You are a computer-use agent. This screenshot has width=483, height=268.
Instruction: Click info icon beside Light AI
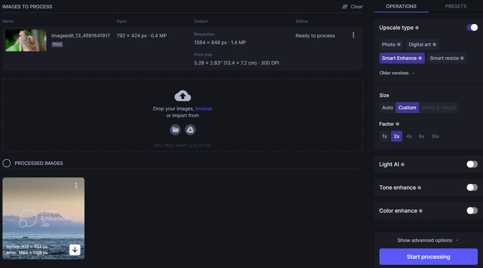pos(401,164)
